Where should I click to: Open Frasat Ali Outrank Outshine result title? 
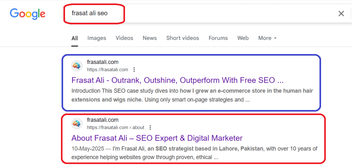(x=177, y=80)
